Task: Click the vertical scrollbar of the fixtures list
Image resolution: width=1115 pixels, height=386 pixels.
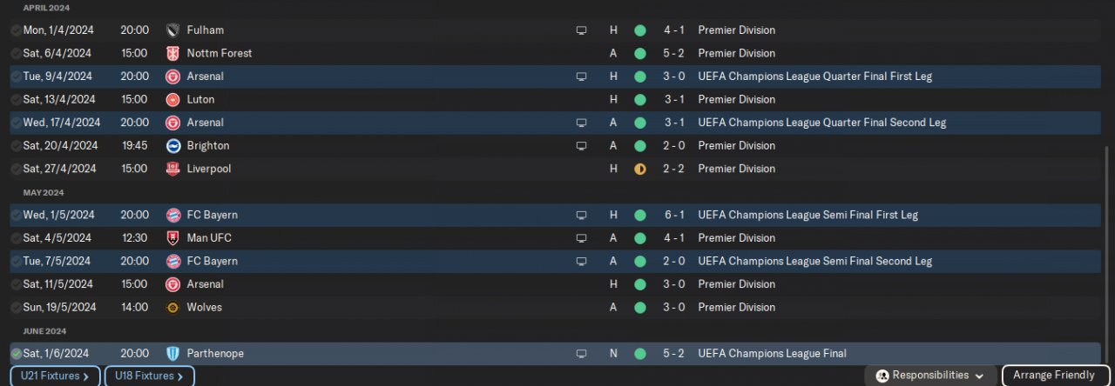Action: tap(1109, 252)
